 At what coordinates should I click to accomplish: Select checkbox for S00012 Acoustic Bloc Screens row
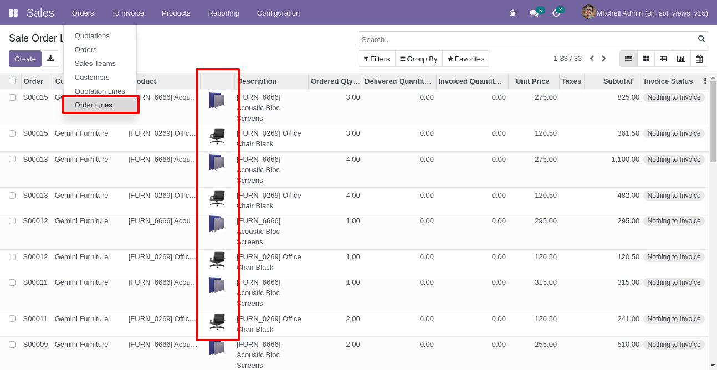point(12,221)
